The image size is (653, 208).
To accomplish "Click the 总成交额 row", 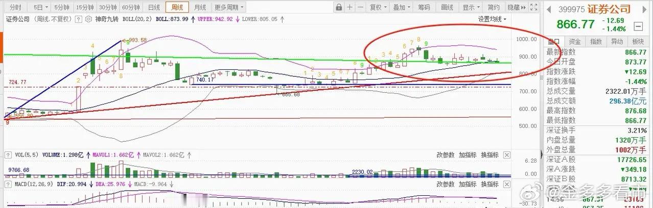I will [x=597, y=101].
